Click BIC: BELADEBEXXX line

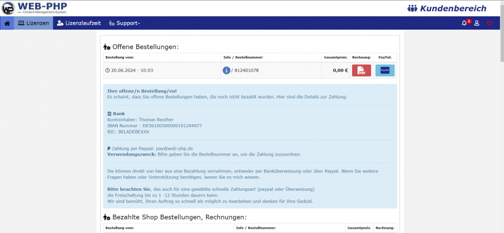tap(129, 132)
